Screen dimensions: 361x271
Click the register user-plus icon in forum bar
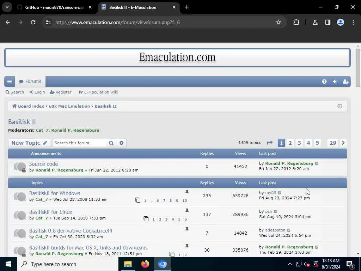pyautogui.click(x=345, y=82)
